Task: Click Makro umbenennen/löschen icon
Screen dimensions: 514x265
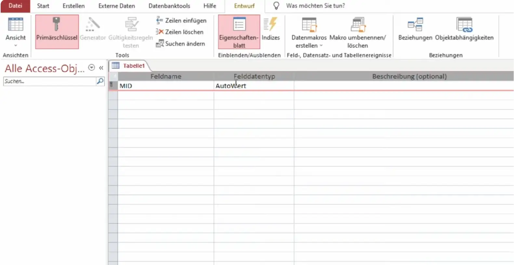Action: [x=358, y=25]
